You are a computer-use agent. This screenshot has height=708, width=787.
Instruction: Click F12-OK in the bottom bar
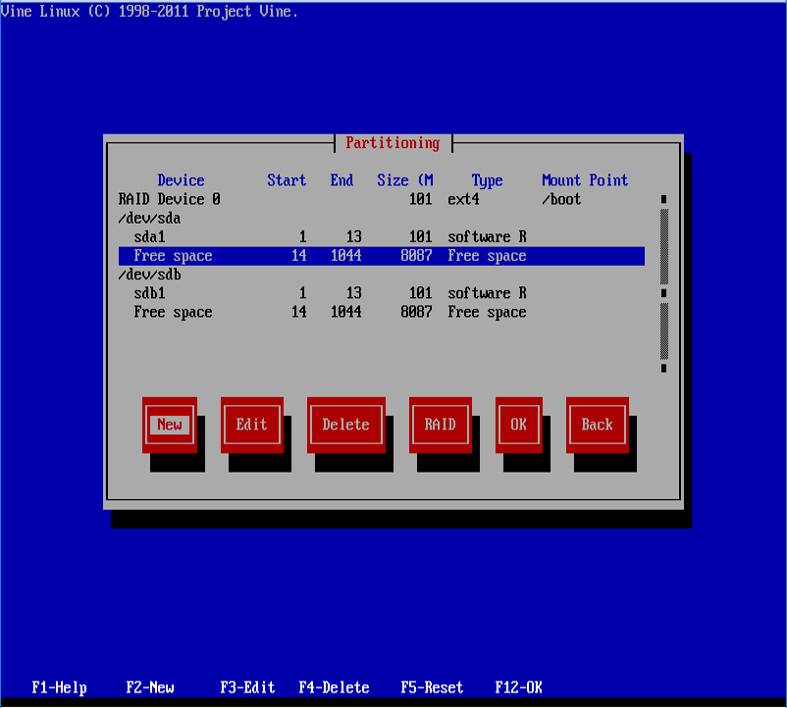pyautogui.click(x=518, y=687)
